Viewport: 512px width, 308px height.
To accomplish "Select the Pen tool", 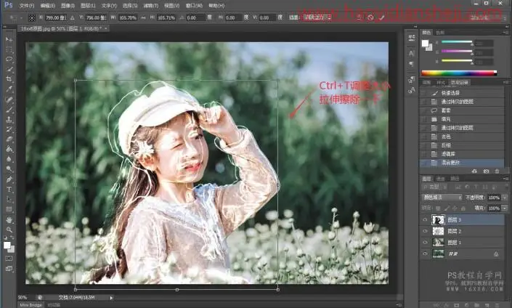I will click(9, 179).
